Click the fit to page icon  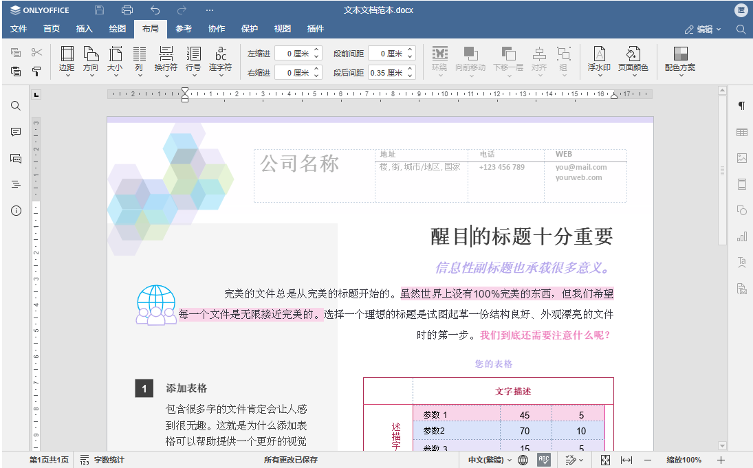click(x=606, y=460)
